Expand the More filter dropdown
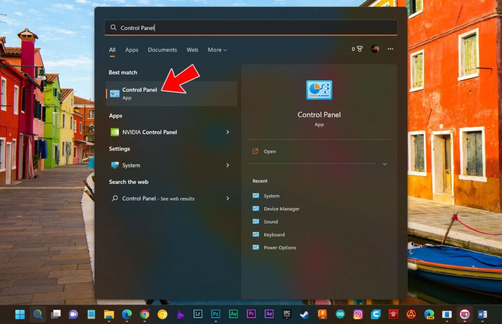 pyautogui.click(x=217, y=50)
